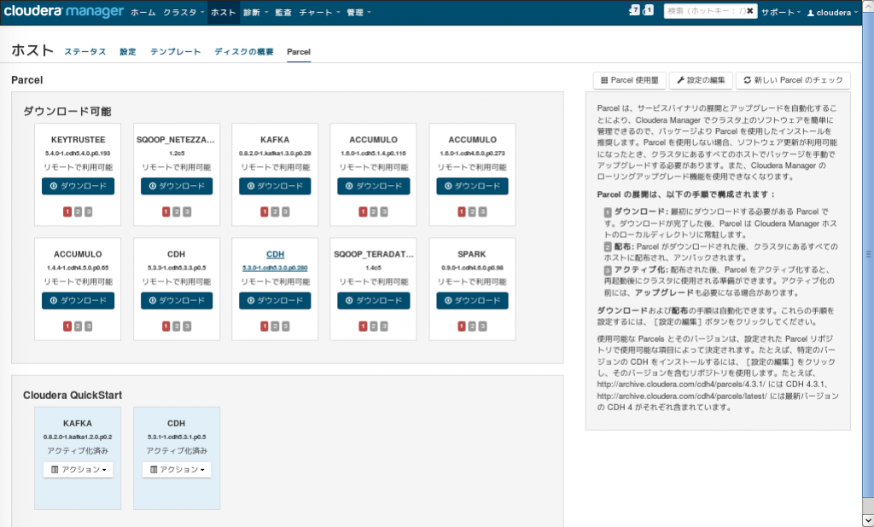Click the ホスト page heading
This screenshot has height=527, width=874.
pyautogui.click(x=32, y=50)
